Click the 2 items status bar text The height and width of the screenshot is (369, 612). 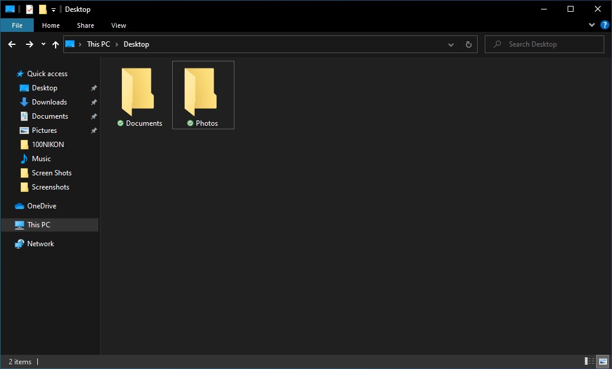[x=20, y=361]
